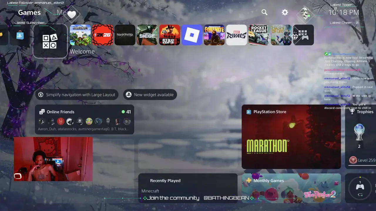Select New widget available notification
This screenshot has width=376, height=211.
click(150, 95)
